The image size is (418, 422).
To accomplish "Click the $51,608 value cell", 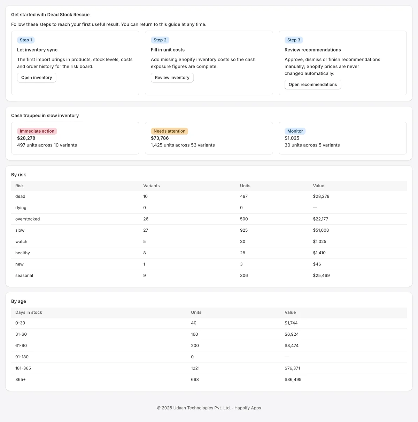I will [x=321, y=230].
